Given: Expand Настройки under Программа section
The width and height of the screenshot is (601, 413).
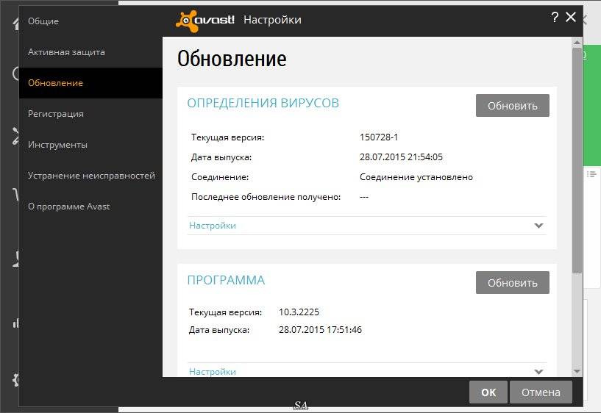Looking at the screenshot, I should coord(367,371).
